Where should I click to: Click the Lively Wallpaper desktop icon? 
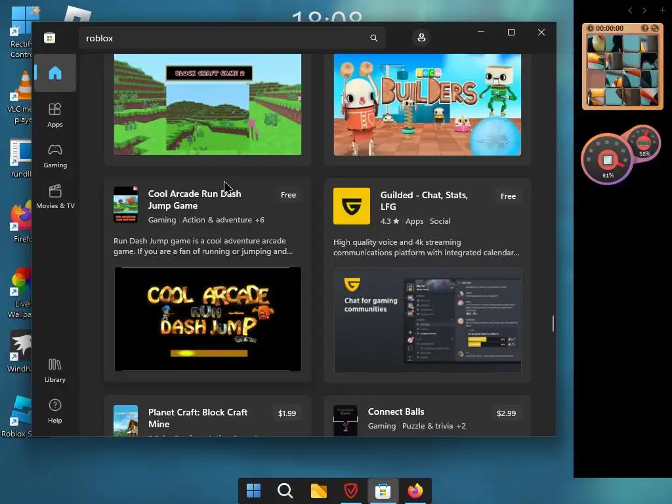pyautogui.click(x=19, y=293)
